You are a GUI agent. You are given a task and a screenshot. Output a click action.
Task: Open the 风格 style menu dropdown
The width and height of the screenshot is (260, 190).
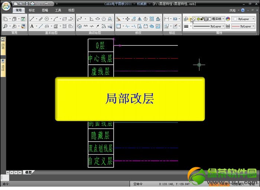click(x=234, y=10)
